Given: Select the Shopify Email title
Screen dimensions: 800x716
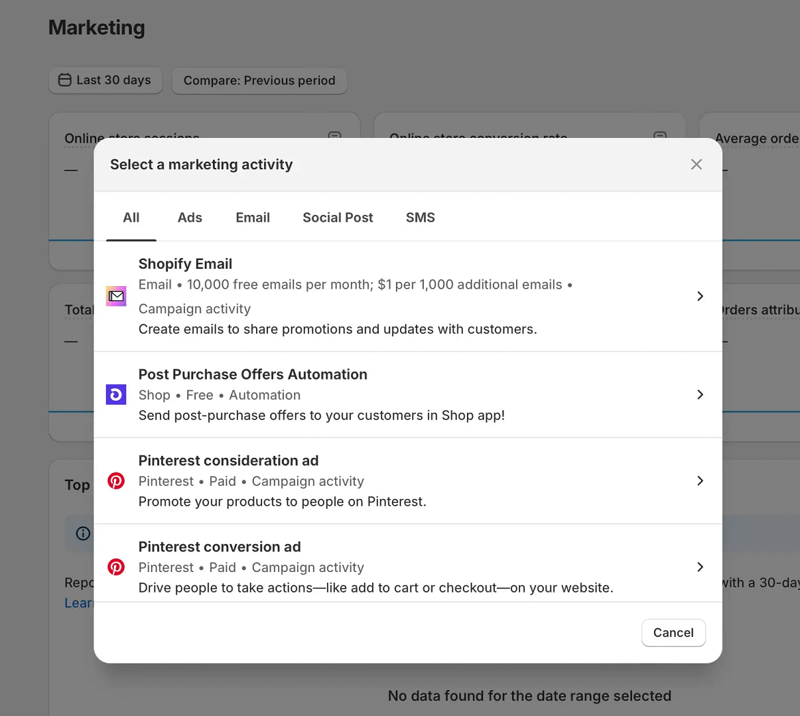Looking at the screenshot, I should (x=185, y=264).
